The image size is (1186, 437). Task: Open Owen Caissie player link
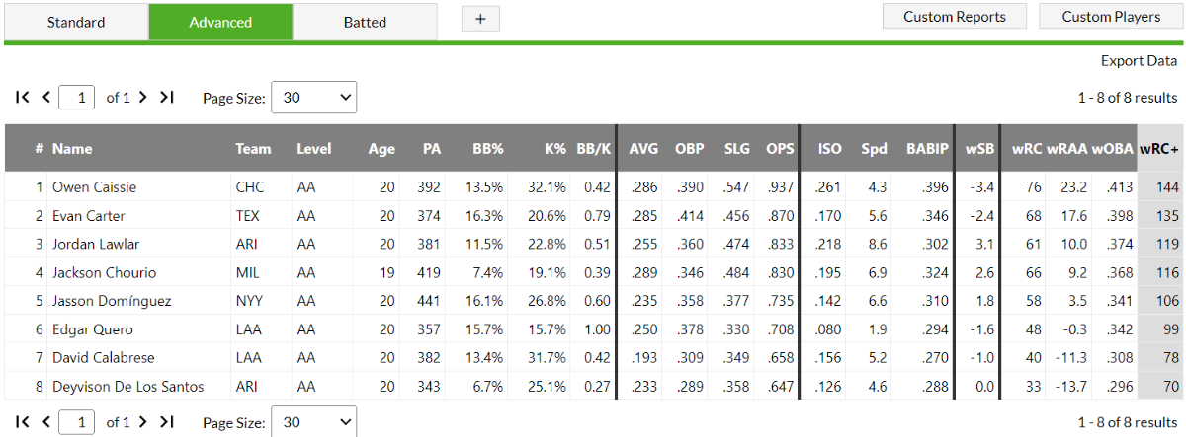pos(94,186)
